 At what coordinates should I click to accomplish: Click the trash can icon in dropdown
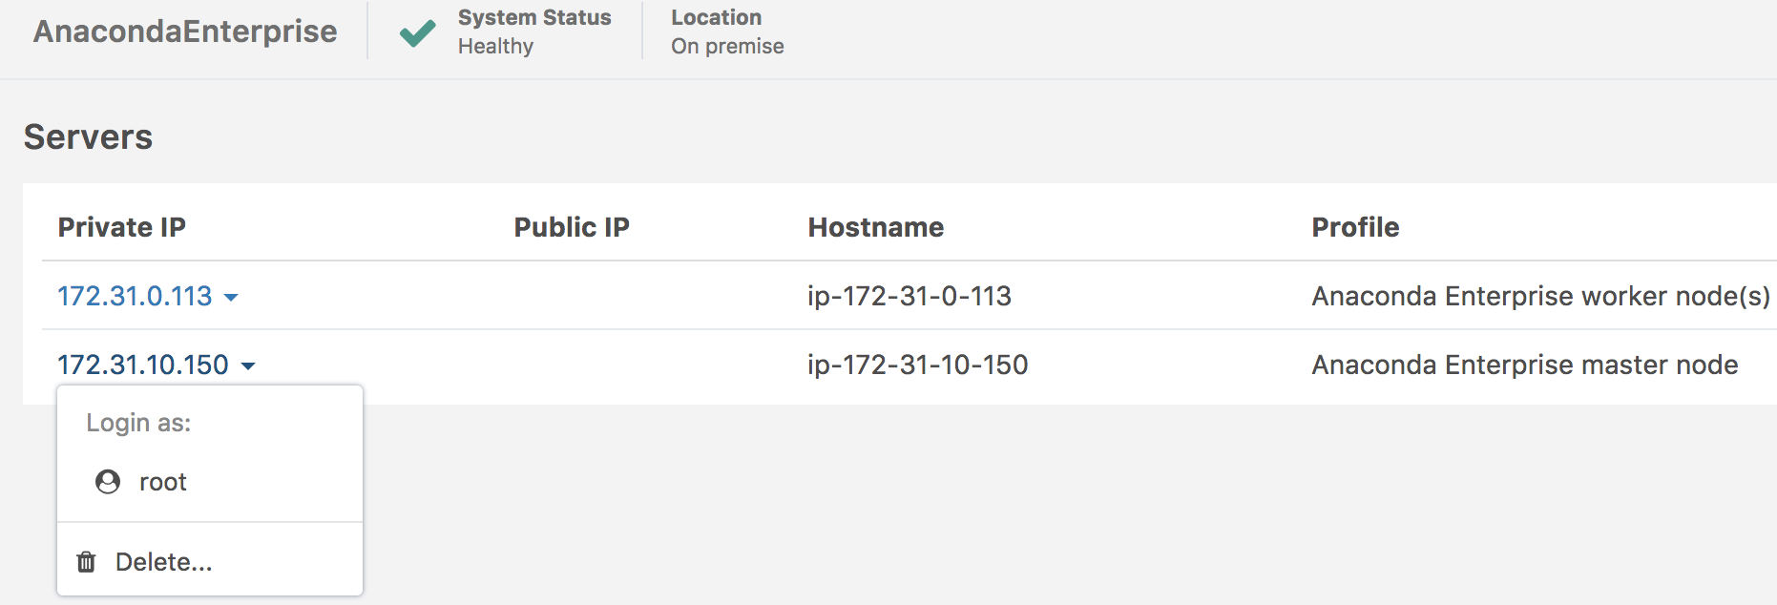pyautogui.click(x=86, y=562)
